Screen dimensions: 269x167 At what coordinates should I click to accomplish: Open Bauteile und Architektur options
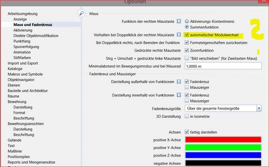pyautogui.click(x=27, y=90)
